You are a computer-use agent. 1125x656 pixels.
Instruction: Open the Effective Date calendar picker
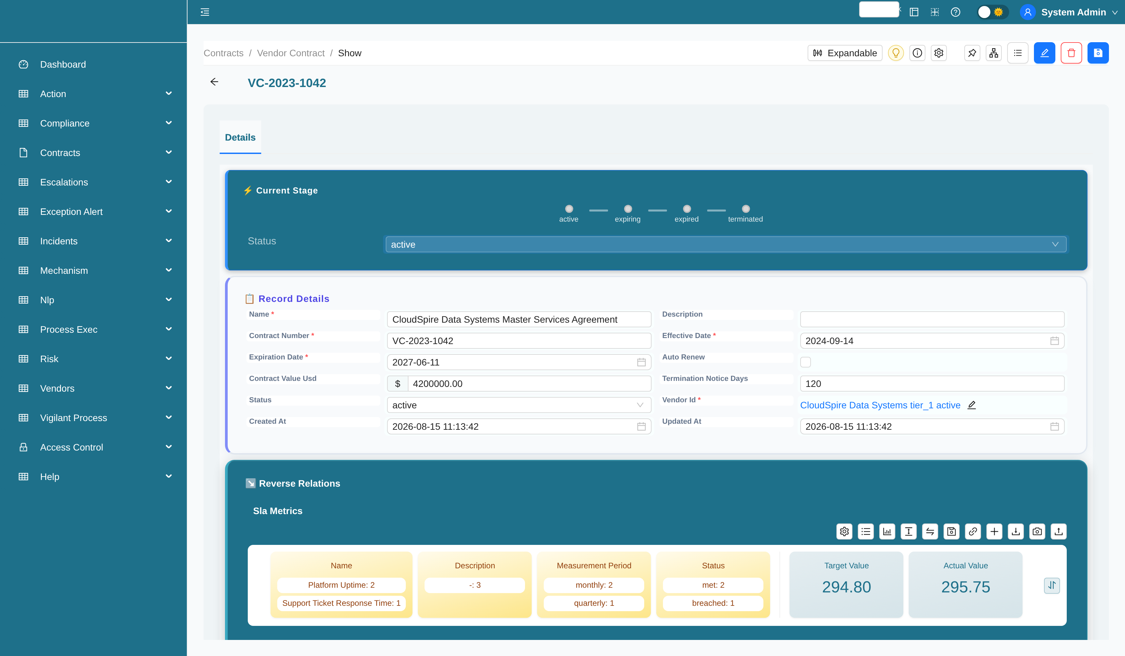(1054, 341)
